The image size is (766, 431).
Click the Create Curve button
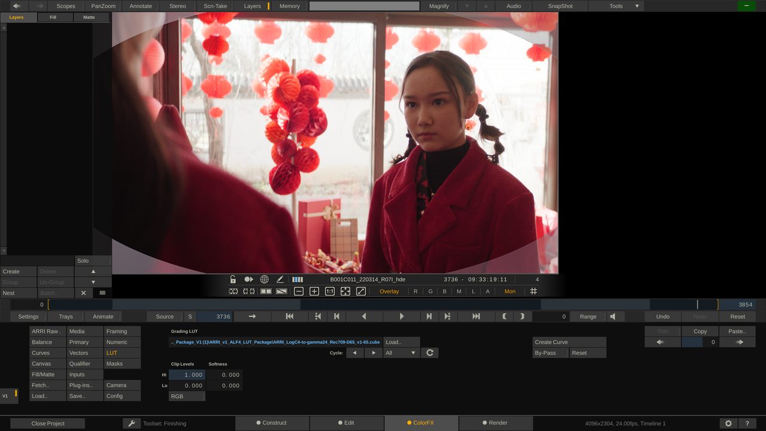point(569,342)
